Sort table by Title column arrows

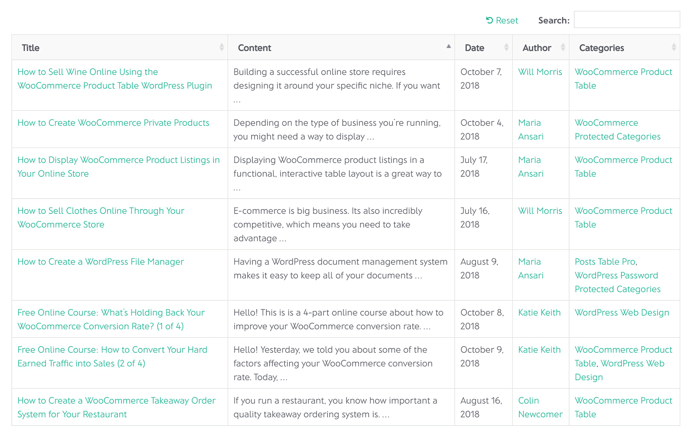click(221, 47)
